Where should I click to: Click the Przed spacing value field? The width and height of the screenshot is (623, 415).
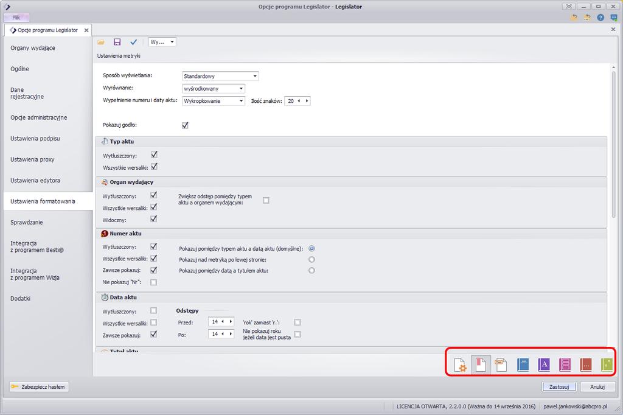[215, 321]
